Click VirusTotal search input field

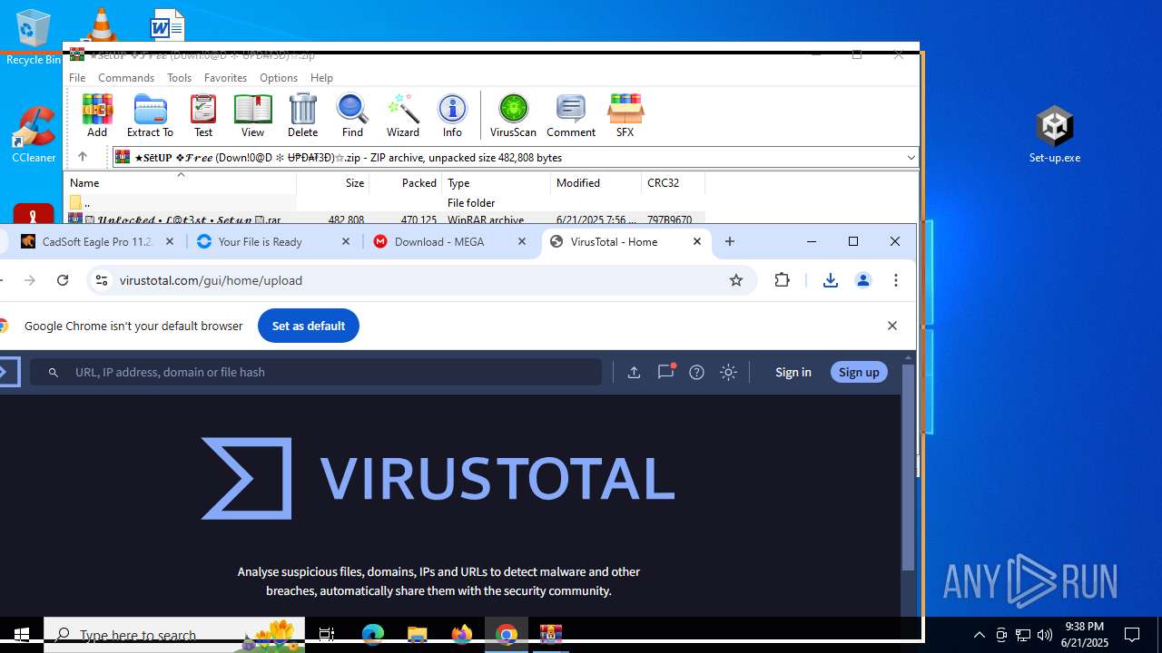coord(316,372)
